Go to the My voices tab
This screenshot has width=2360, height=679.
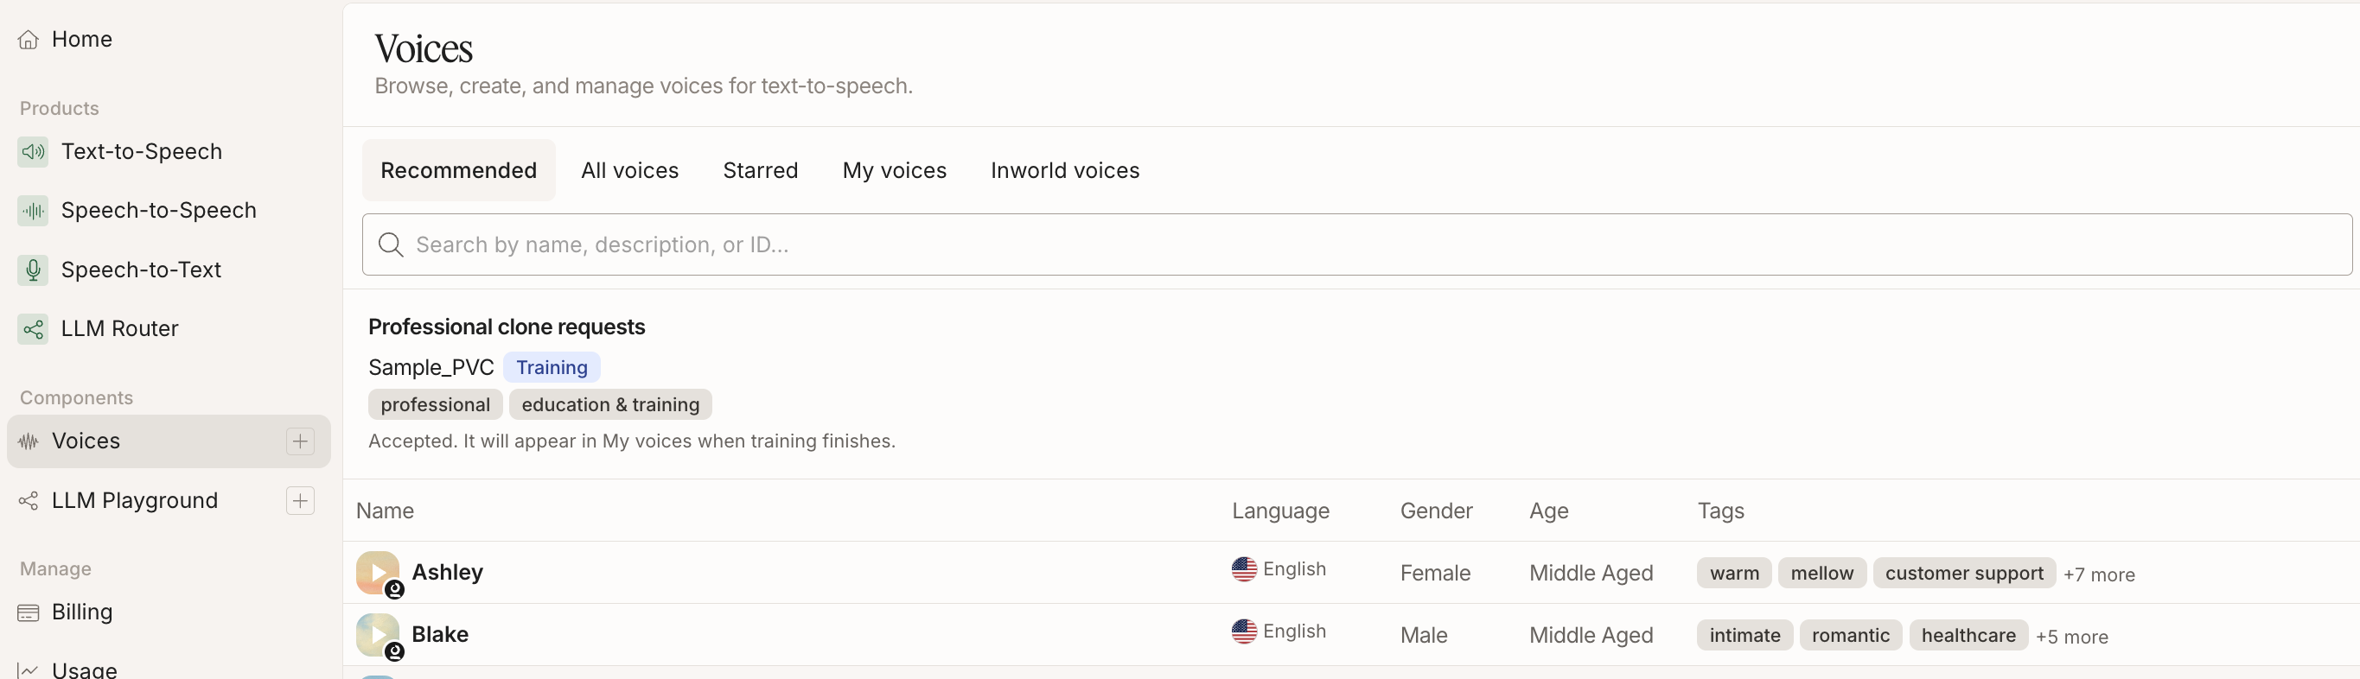point(894,170)
